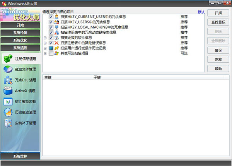The width and height of the screenshot is (232, 166).
Task: Uncheck 扫描HKEY_CURRENT_USER中的冗余信息 checkbox
Action: click(51, 17)
